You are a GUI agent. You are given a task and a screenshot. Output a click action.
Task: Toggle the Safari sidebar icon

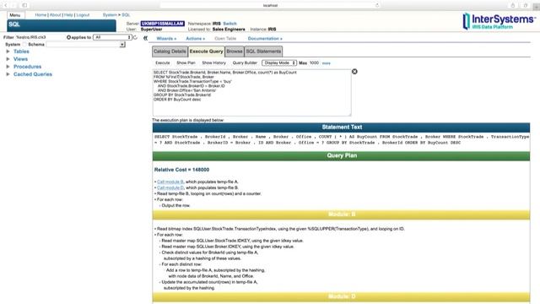tap(24, 5)
